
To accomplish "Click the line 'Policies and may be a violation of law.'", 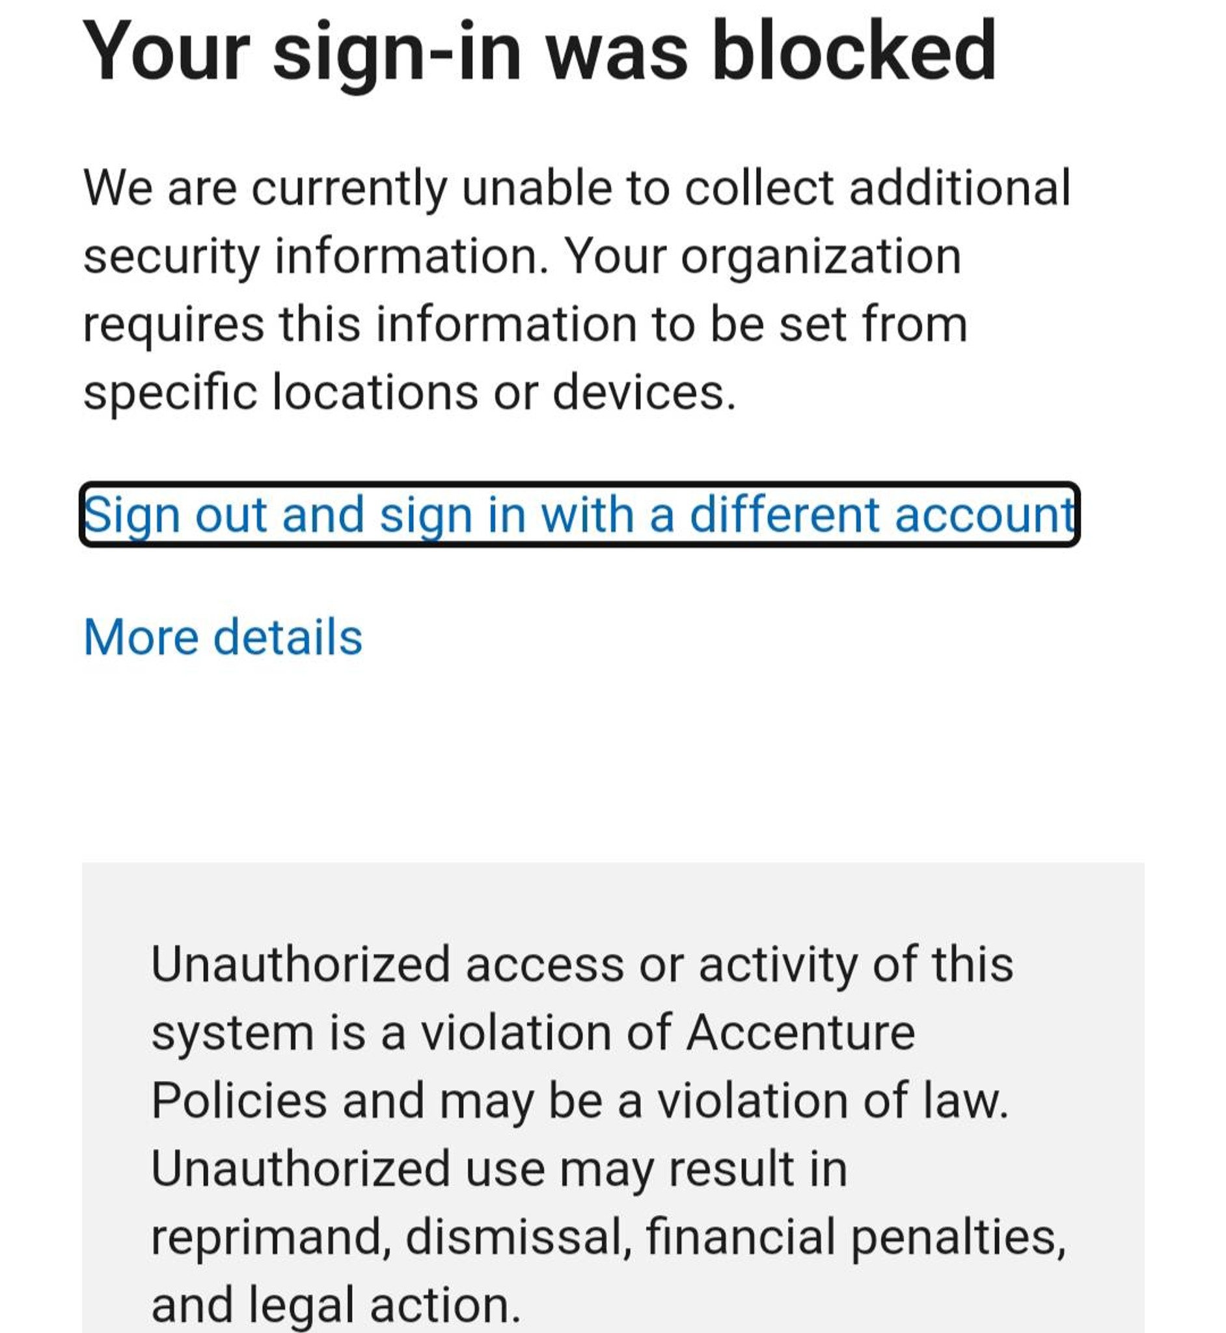I will tap(579, 1101).
